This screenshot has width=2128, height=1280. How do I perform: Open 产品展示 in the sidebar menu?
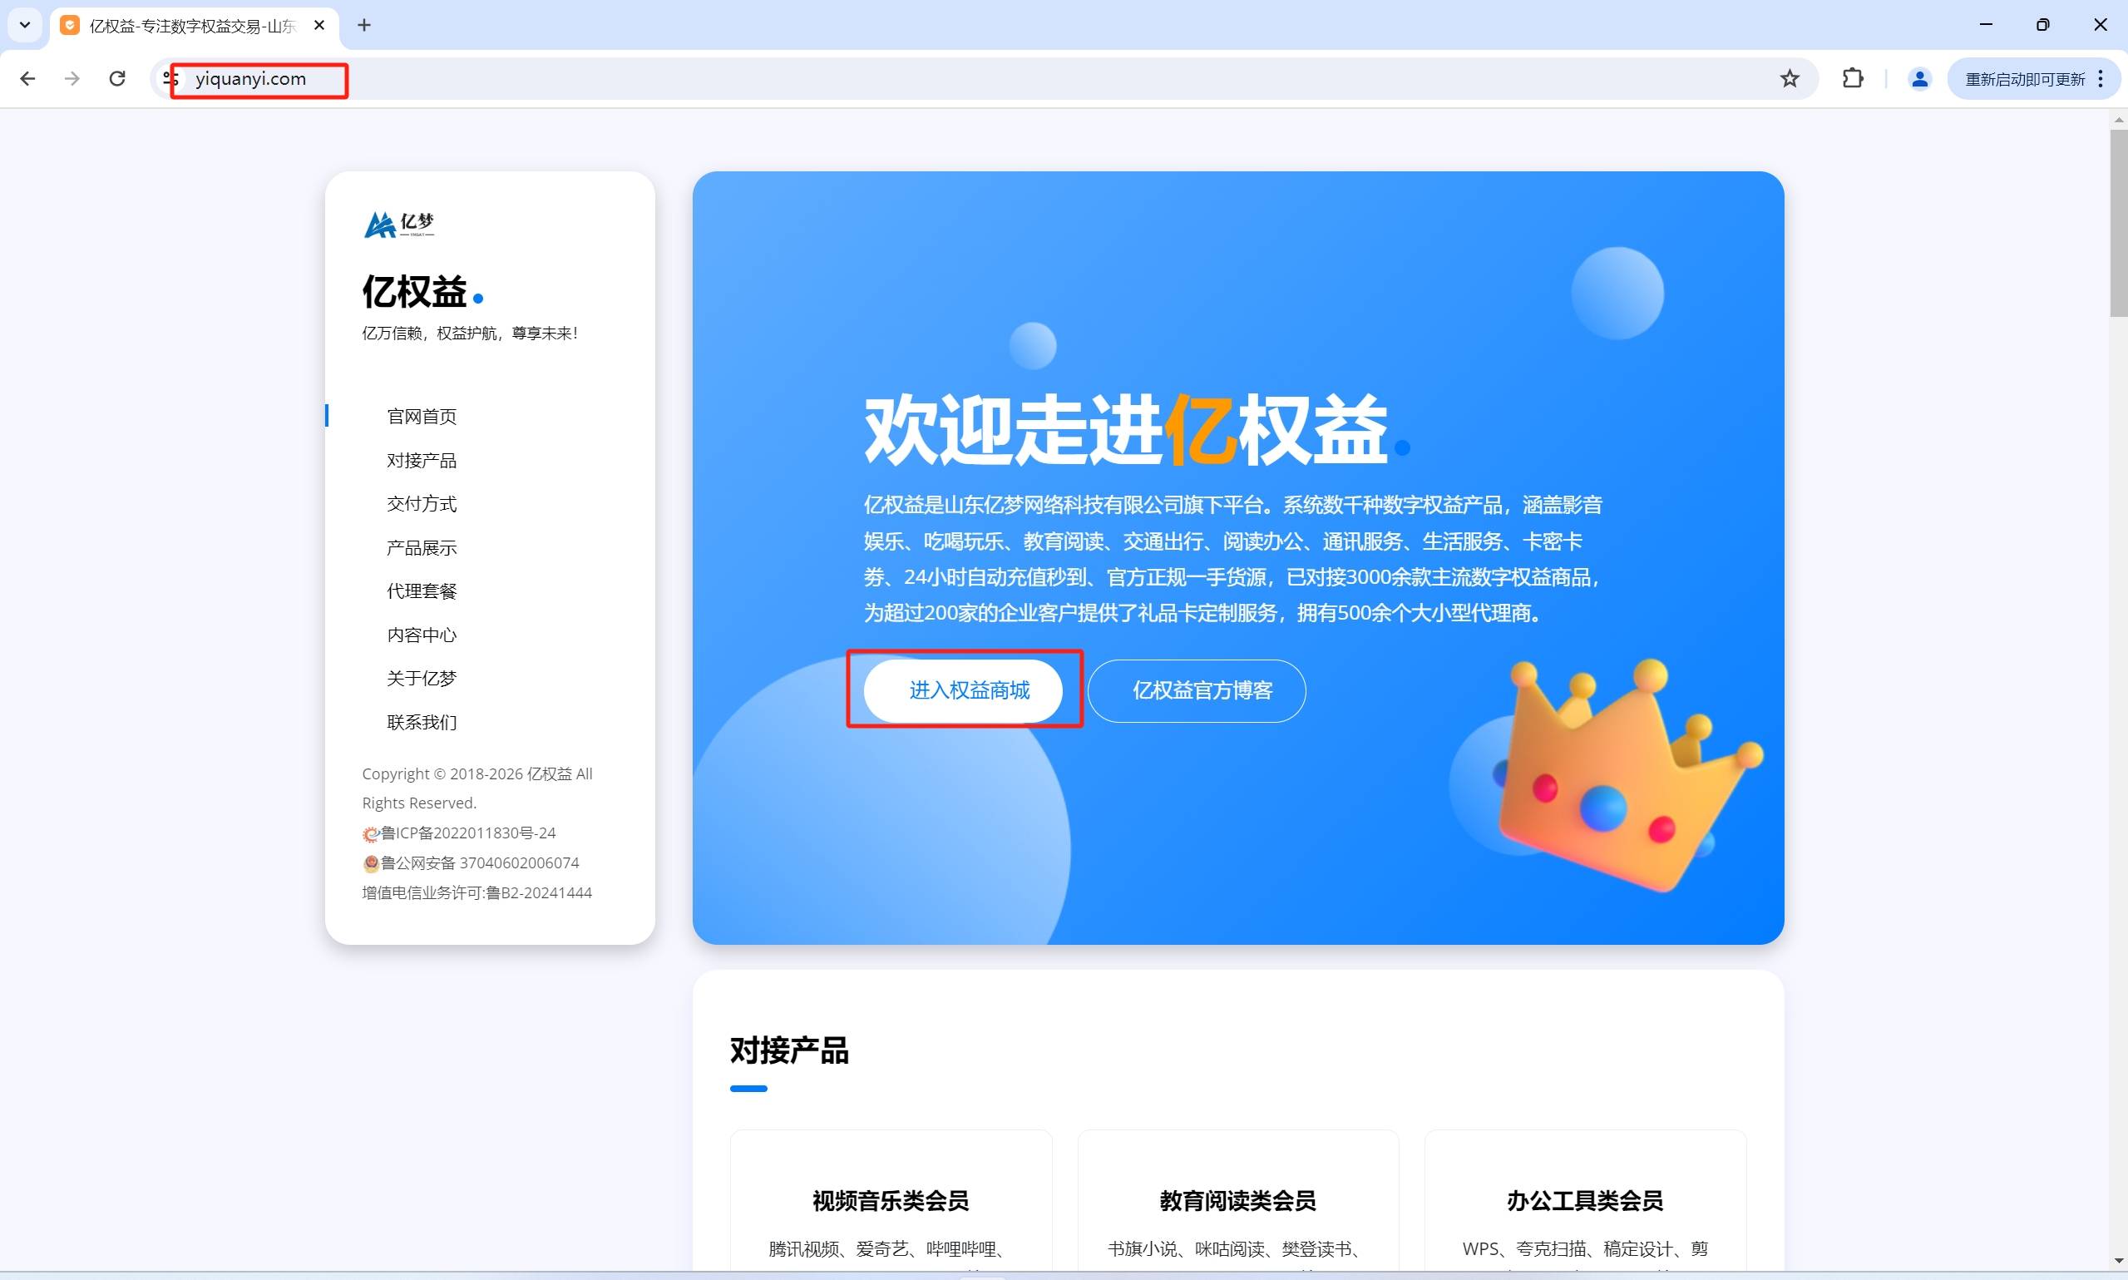422,548
